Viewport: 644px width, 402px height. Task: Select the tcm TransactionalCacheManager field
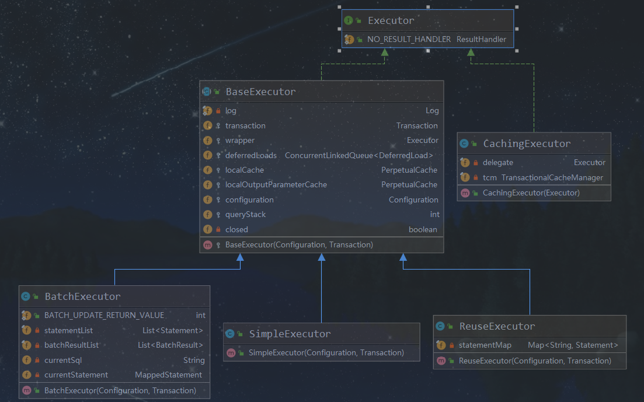point(543,177)
